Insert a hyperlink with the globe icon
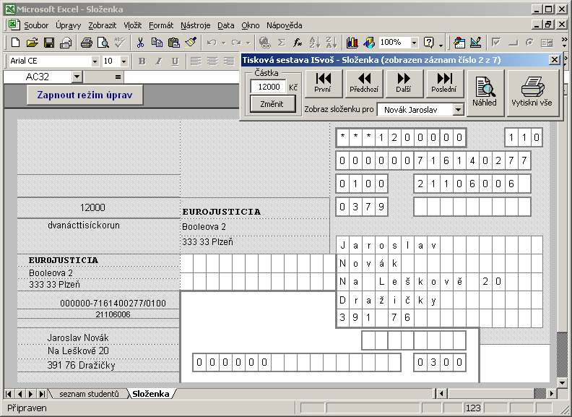The image size is (572, 417). point(264,43)
